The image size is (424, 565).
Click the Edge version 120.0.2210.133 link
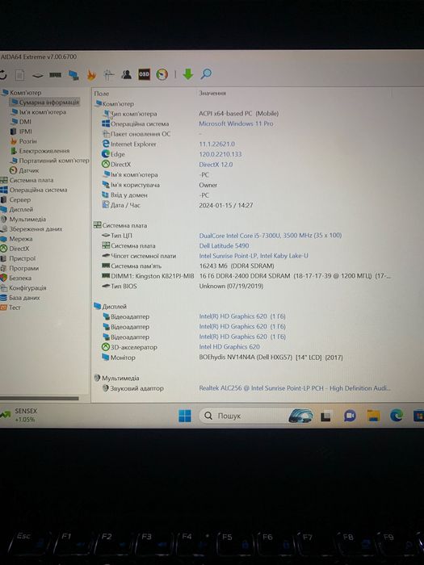point(220,154)
